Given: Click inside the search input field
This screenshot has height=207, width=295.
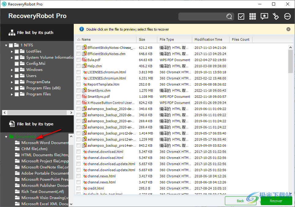Looking at the screenshot, I should 202,17.
